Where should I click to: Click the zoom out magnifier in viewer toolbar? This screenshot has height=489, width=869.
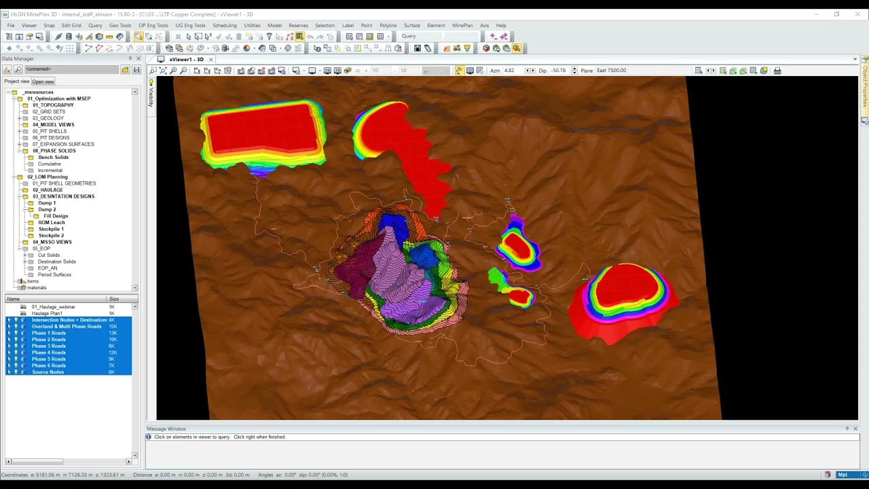click(183, 71)
